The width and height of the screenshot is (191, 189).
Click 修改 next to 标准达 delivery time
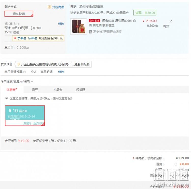(61, 24)
